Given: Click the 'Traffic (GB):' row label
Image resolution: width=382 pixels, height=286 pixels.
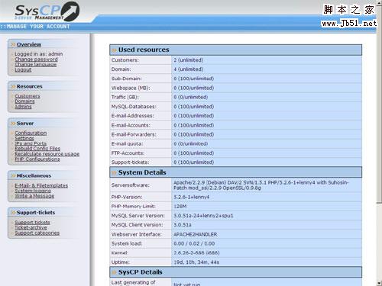Looking at the screenshot, I should pyautogui.click(x=125, y=97).
